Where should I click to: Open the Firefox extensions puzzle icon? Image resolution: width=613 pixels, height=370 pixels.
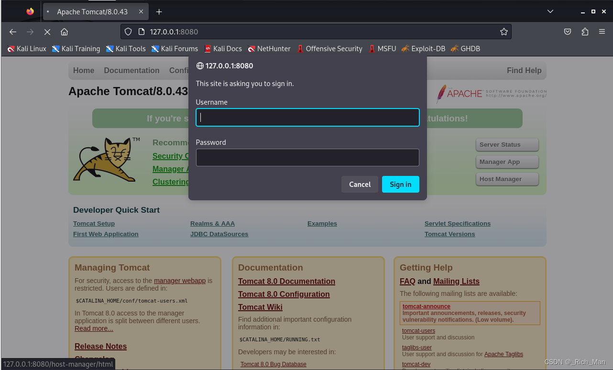[584, 32]
